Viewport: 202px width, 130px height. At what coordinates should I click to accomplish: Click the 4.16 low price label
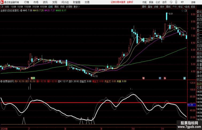pos(95,76)
